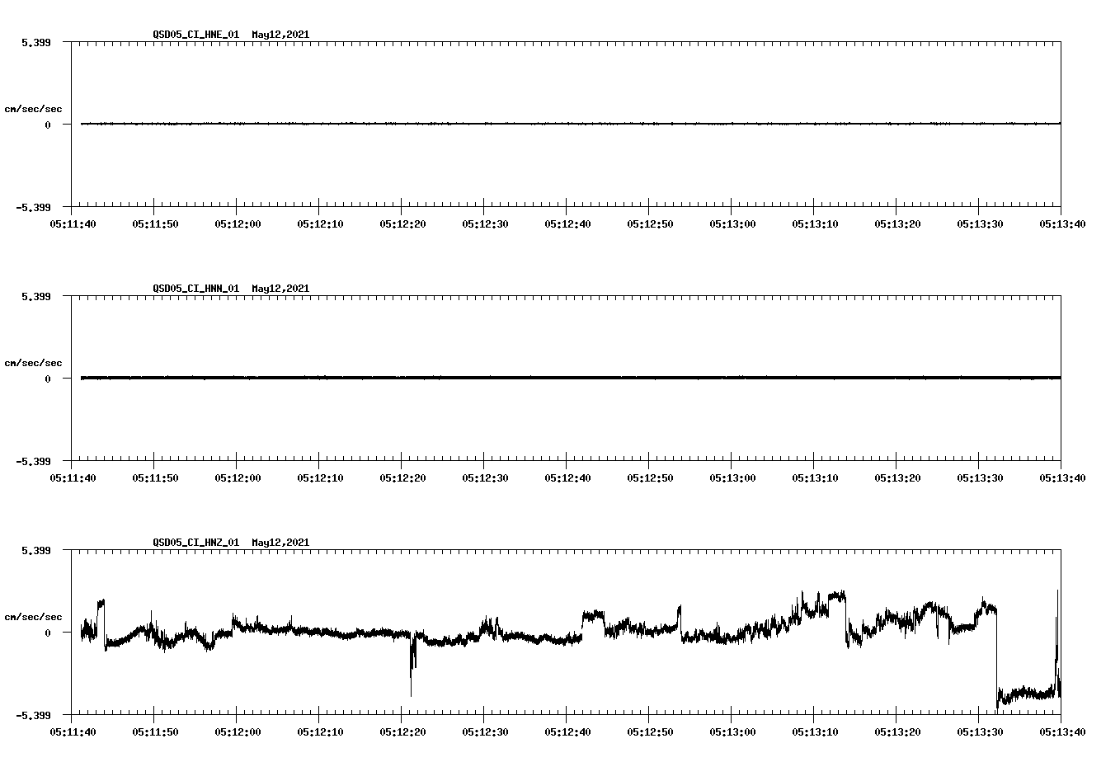
Task: Select the 05:13:40 time tick under top plot
Action: click(1062, 223)
